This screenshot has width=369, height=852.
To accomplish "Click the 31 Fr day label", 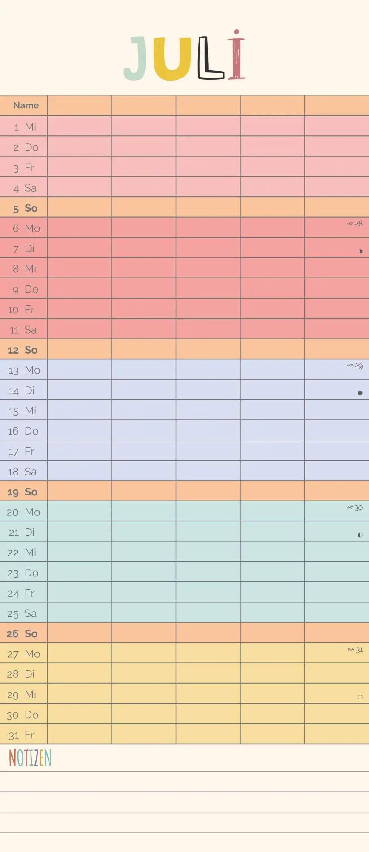I will pos(22,735).
